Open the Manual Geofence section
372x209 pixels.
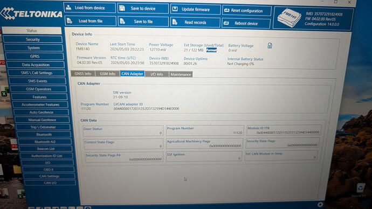point(42,120)
